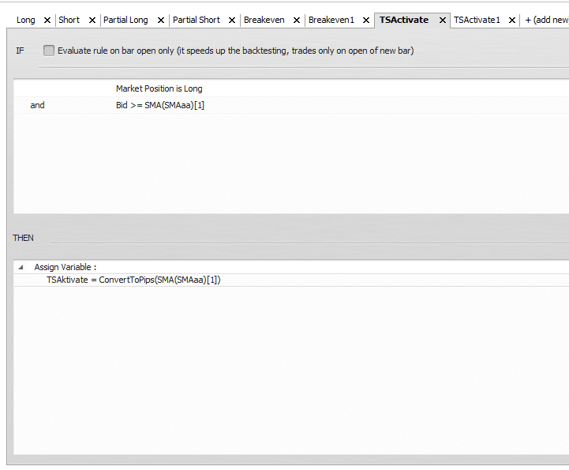Switch to the Long tab
Viewport: 569px width, 470px height.
click(x=26, y=20)
